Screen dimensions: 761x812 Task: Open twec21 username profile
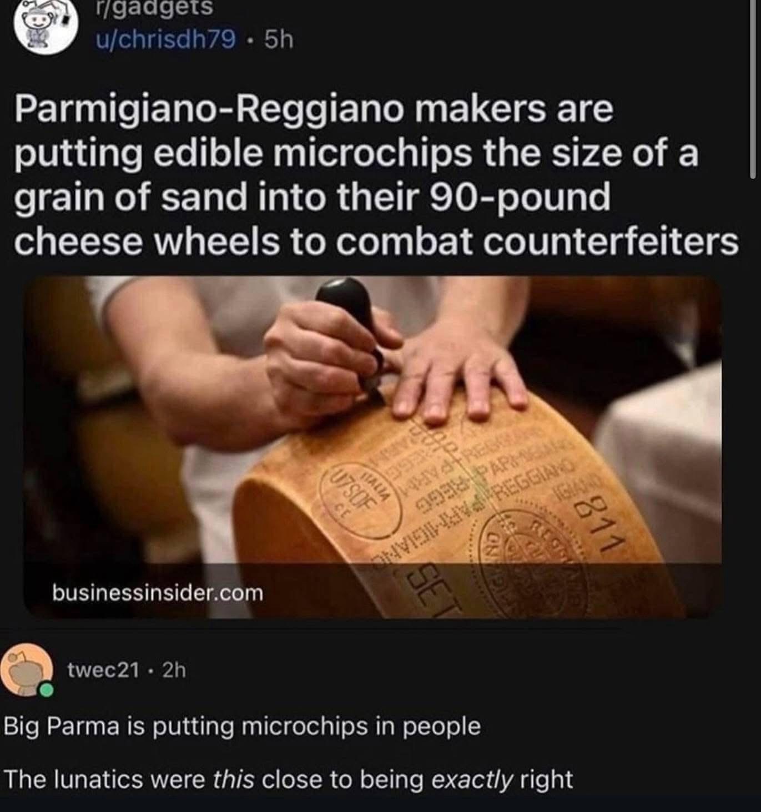tap(103, 670)
